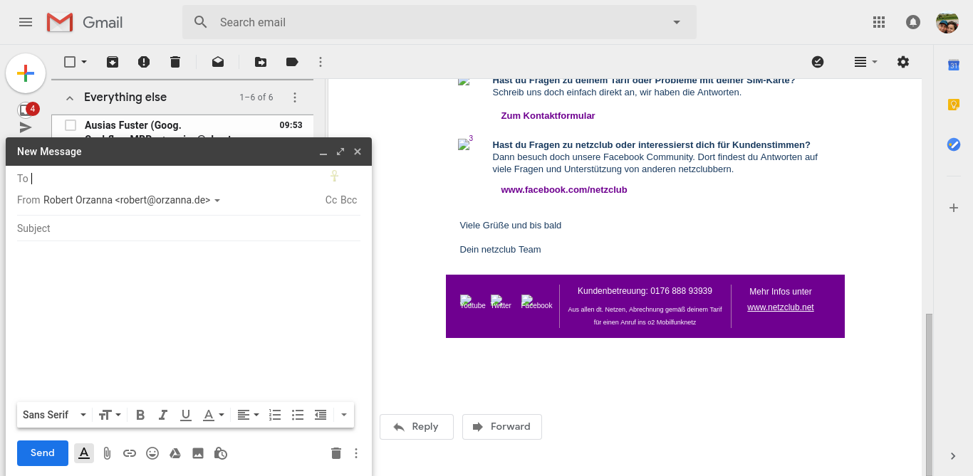The height and width of the screenshot is (476, 973).
Task: Open the main menu hamburger icon
Action: coord(26,22)
